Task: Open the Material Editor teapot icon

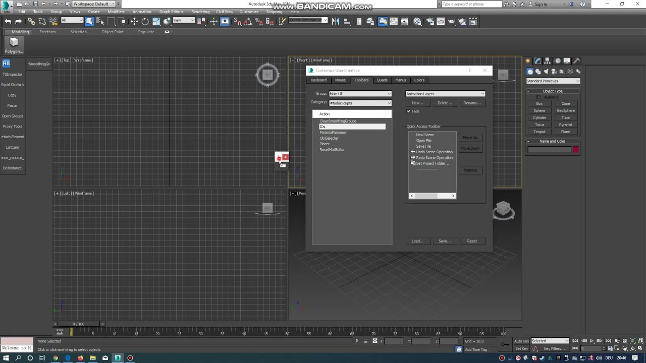Action: click(x=417, y=21)
